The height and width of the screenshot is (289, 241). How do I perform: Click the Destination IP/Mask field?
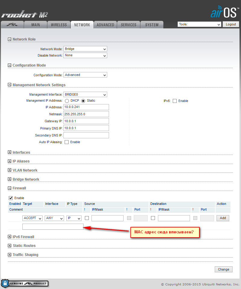click(x=174, y=218)
